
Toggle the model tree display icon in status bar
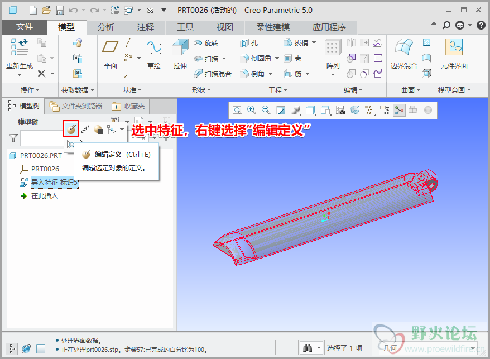coord(12,349)
